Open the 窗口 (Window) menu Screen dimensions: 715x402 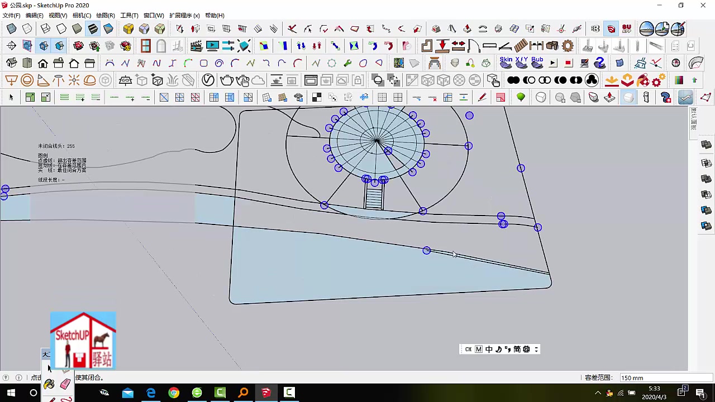point(154,15)
